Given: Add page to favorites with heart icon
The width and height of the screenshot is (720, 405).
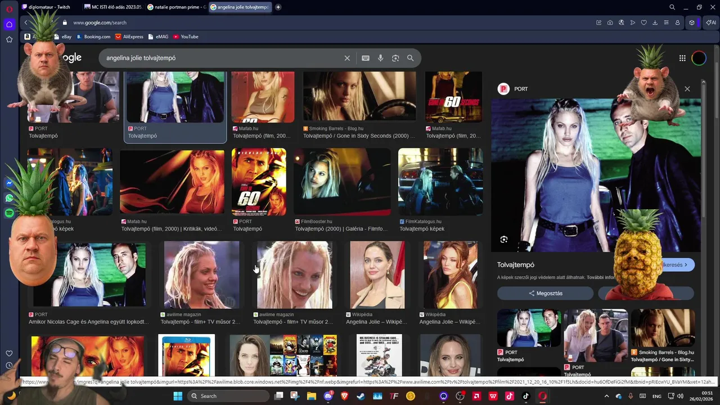Looking at the screenshot, I should (x=643, y=22).
